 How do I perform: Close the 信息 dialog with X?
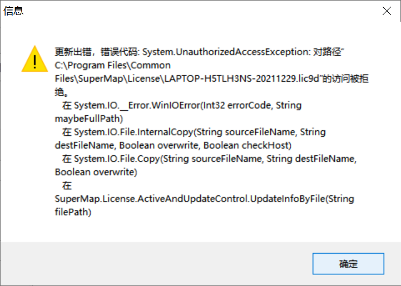(387, 11)
